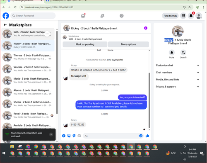Click the purple conversation information icon
207x163 pixels.
pyautogui.click(x=146, y=28)
